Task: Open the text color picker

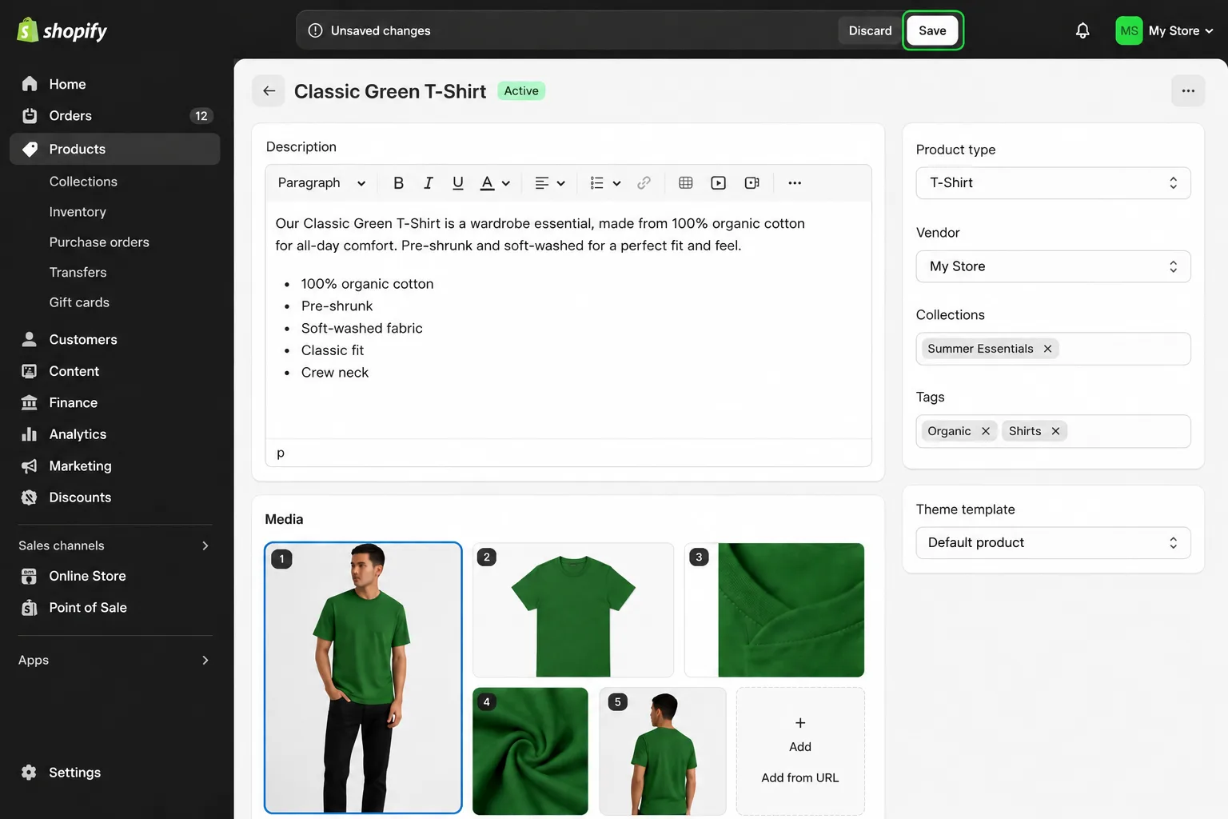Action: point(495,183)
